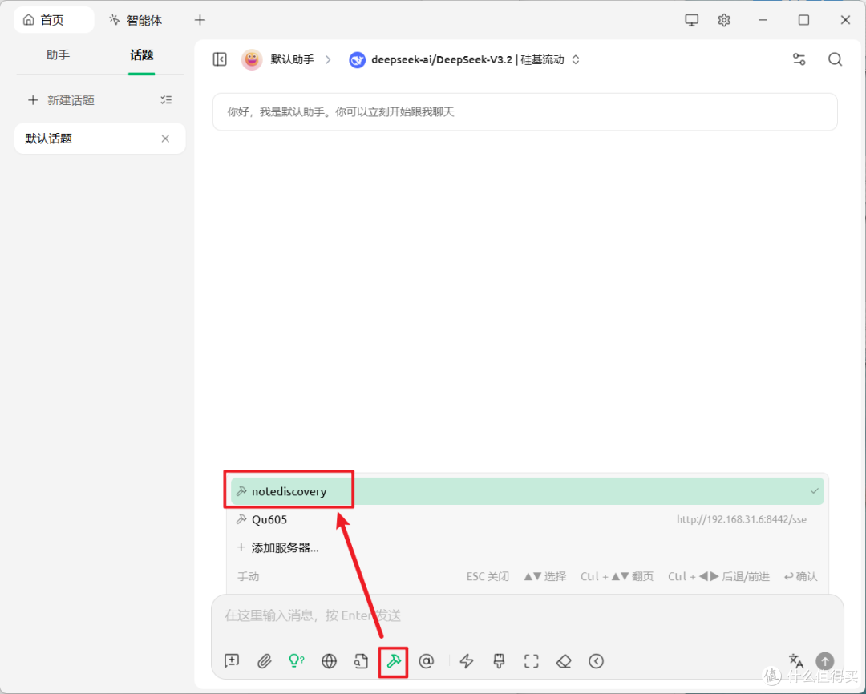Open the DeepSeek-V3.2 model selector dropdown
The width and height of the screenshot is (866, 694).
464,59
